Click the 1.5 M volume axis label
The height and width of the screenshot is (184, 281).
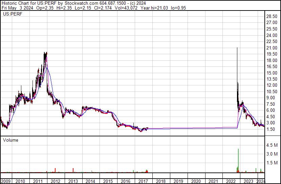[272, 163]
